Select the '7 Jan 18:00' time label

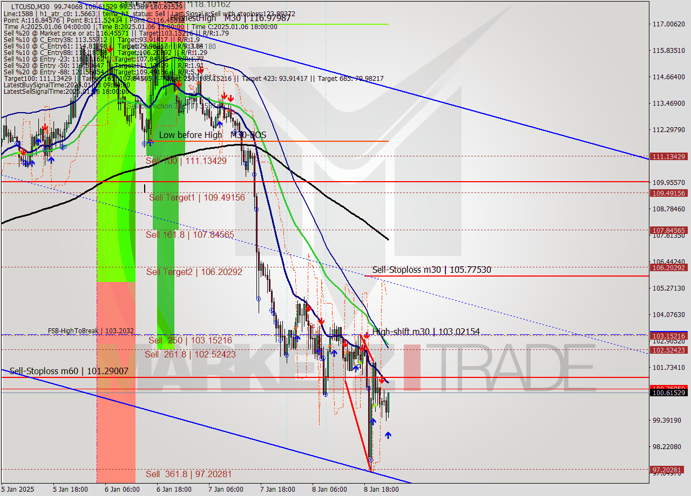pyautogui.click(x=277, y=490)
